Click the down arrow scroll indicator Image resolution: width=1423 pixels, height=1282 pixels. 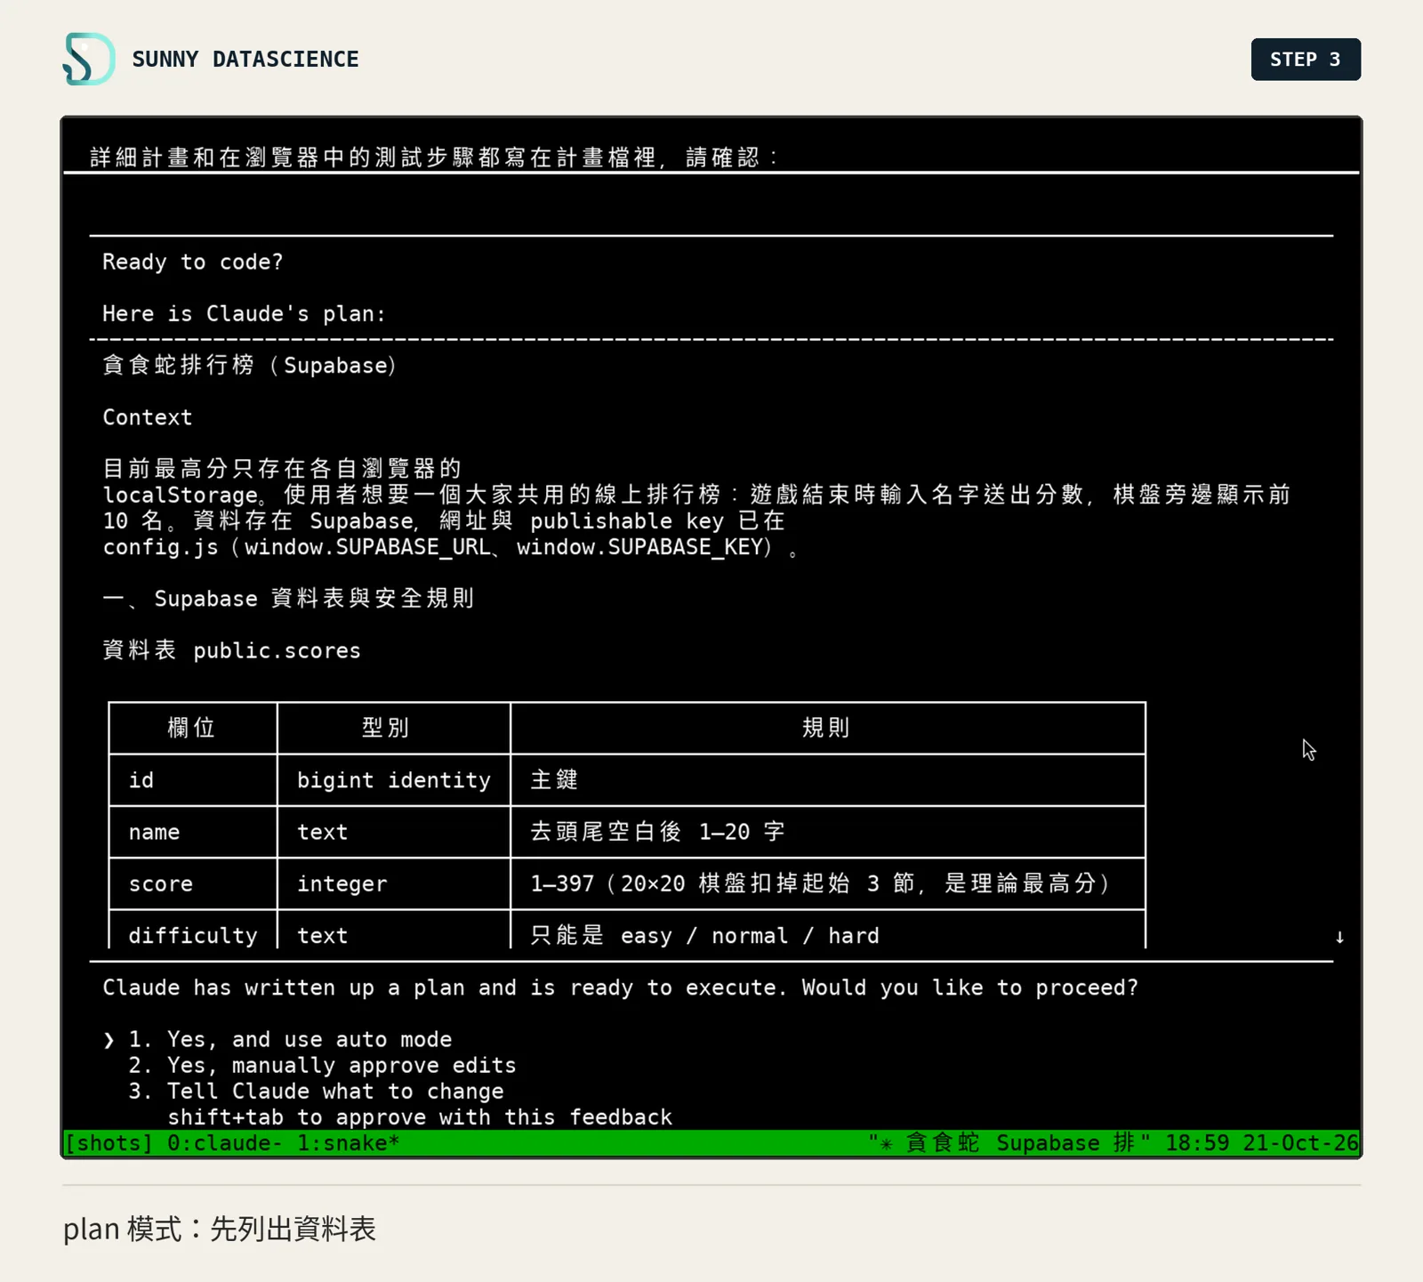1339,937
